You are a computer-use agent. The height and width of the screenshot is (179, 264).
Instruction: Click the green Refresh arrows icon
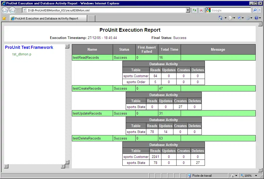[x=194, y=10]
